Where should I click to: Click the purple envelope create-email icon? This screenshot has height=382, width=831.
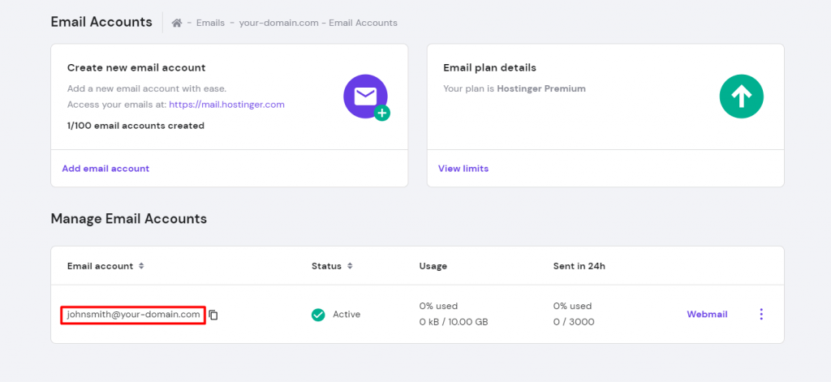point(365,97)
